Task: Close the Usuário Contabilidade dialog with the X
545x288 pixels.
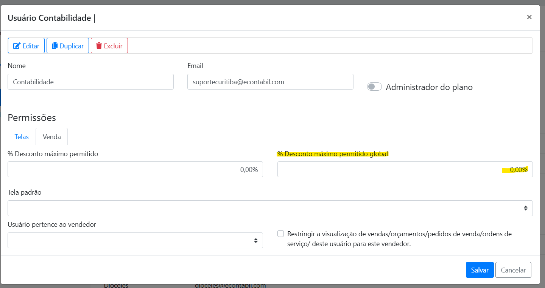Action: 529,17
